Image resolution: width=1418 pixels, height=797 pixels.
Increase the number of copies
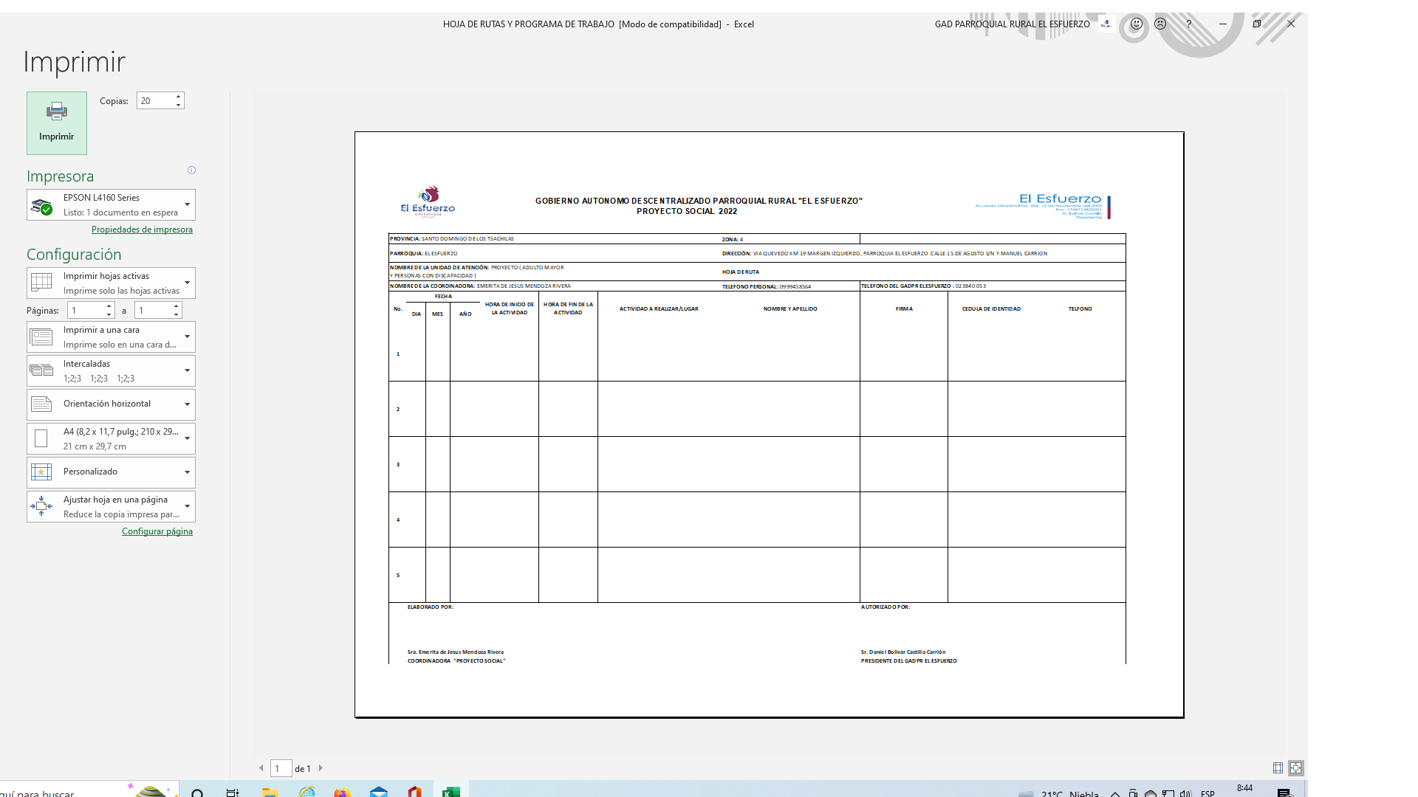tap(178, 96)
